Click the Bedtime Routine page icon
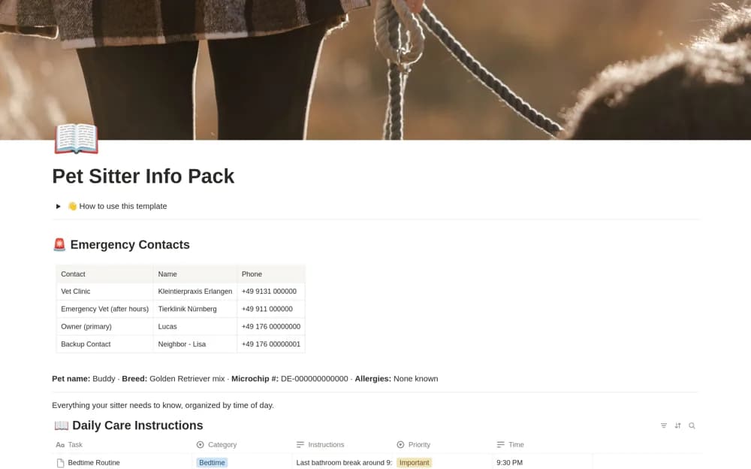 point(60,463)
